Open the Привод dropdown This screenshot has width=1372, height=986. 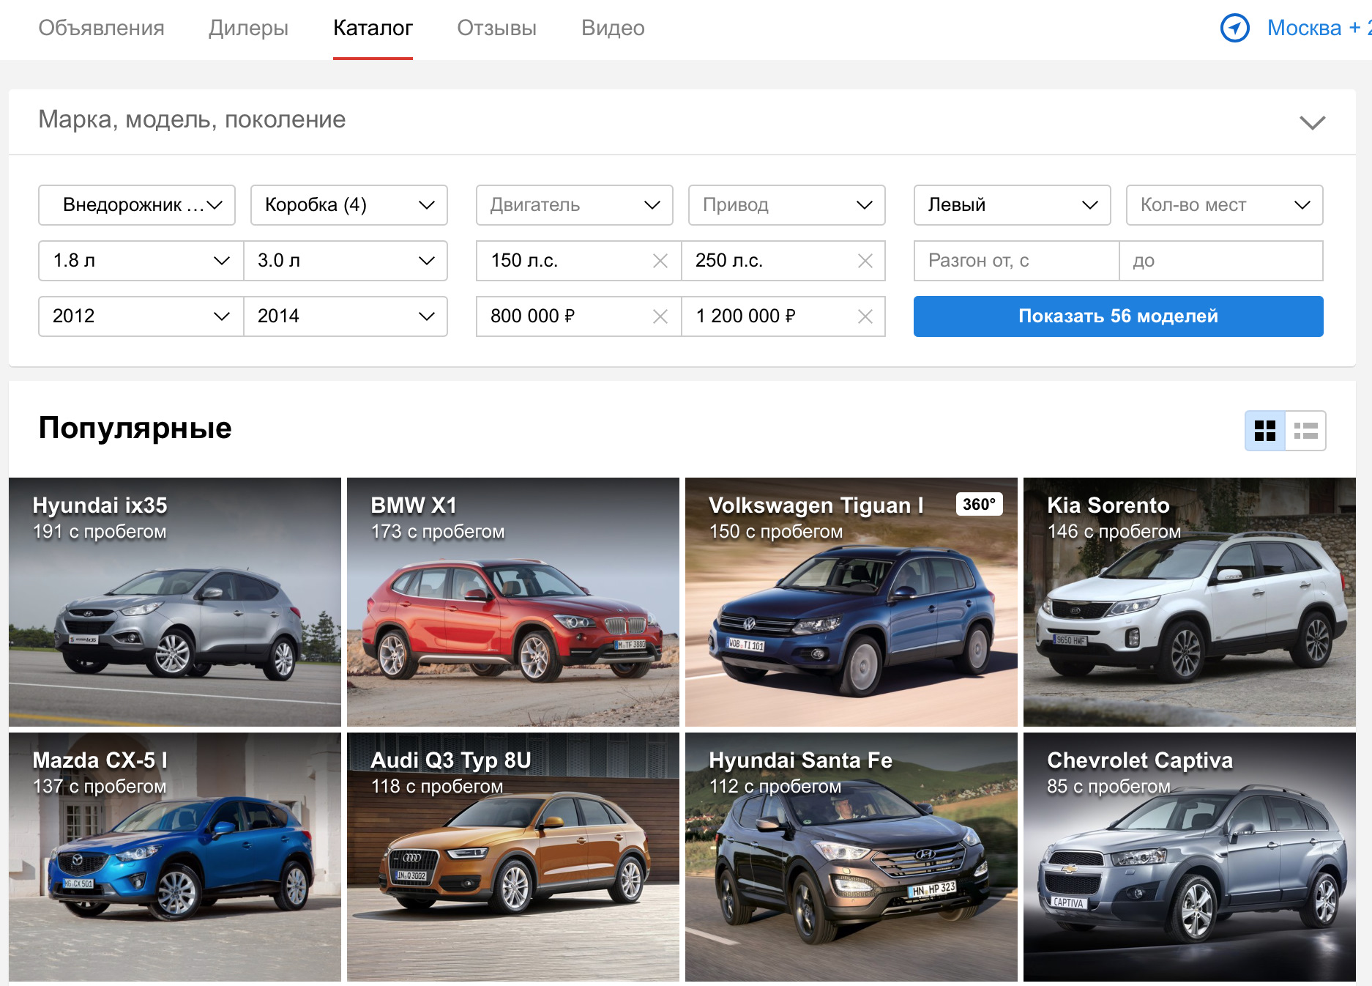click(x=787, y=205)
